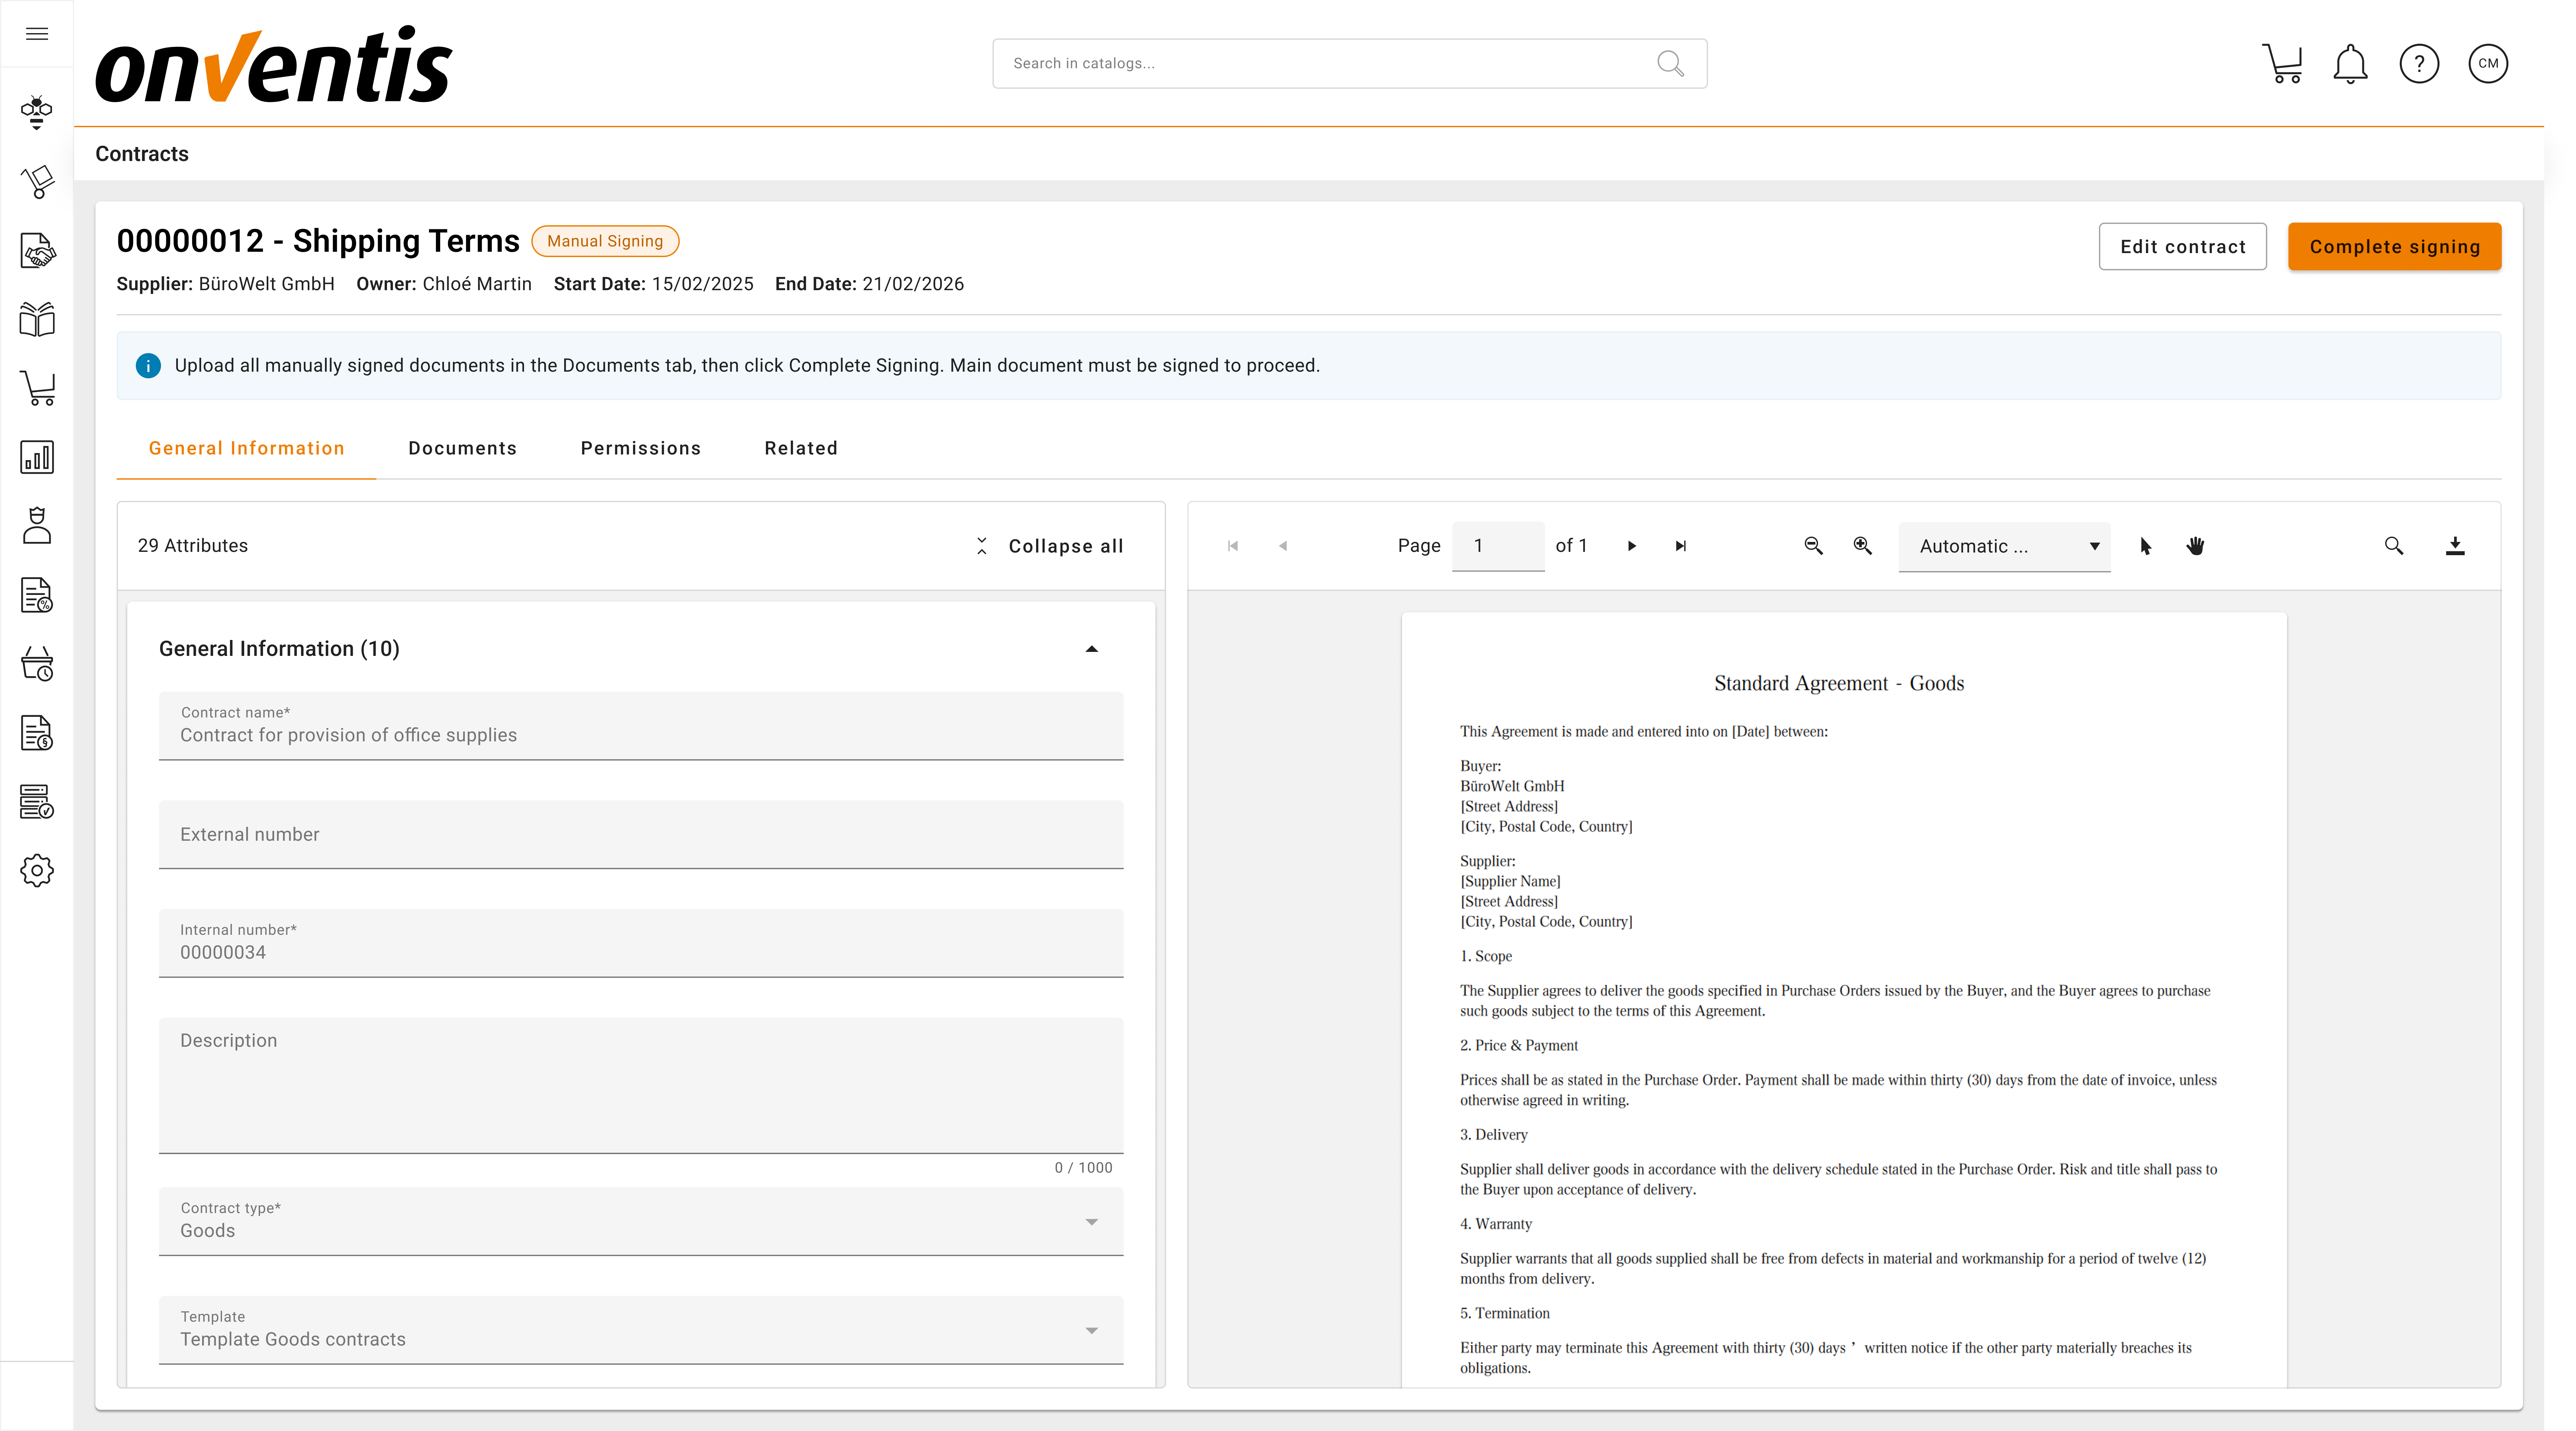Select the hand pan tool in viewer
The height and width of the screenshot is (1431, 2576).
coord(2195,546)
